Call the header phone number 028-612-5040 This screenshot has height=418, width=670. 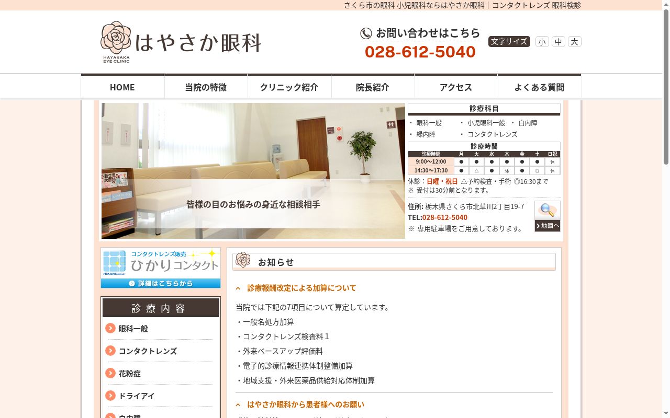click(x=420, y=52)
